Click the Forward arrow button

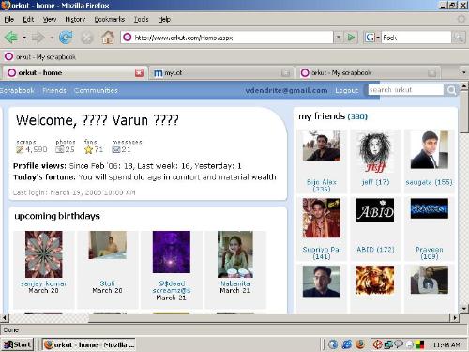coord(38,38)
